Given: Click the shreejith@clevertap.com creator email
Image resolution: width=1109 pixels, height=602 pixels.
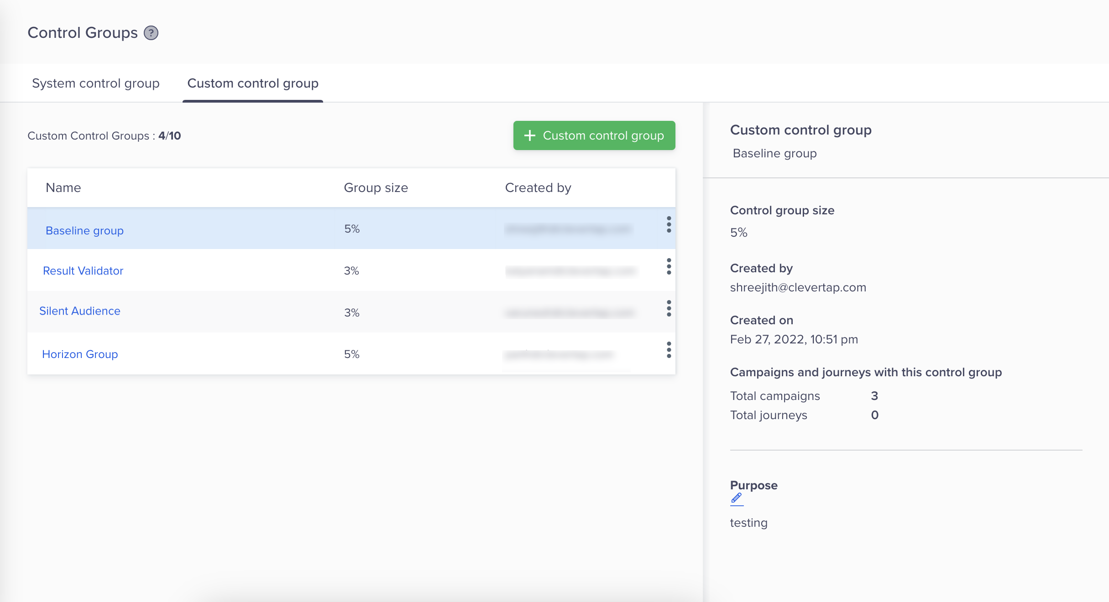Looking at the screenshot, I should [x=798, y=287].
